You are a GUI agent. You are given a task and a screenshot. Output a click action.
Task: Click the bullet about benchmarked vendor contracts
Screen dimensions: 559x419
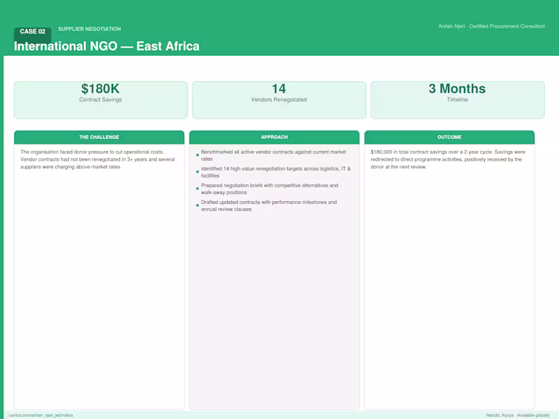[273, 155]
